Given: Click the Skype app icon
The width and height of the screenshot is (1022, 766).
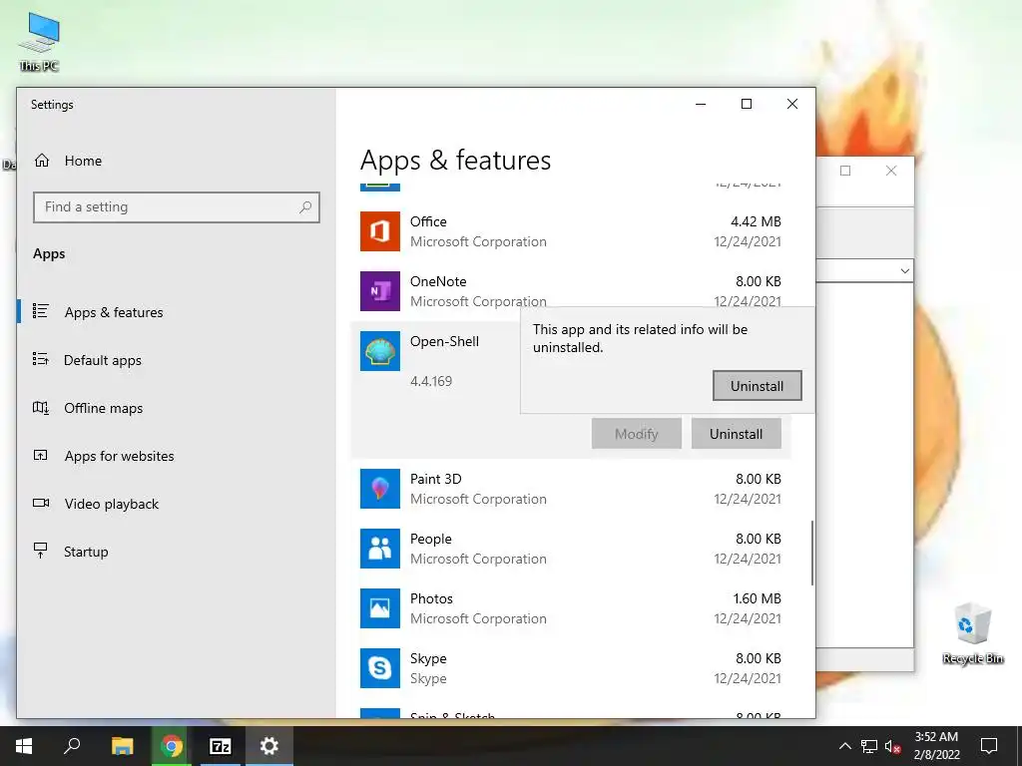Looking at the screenshot, I should [x=380, y=668].
